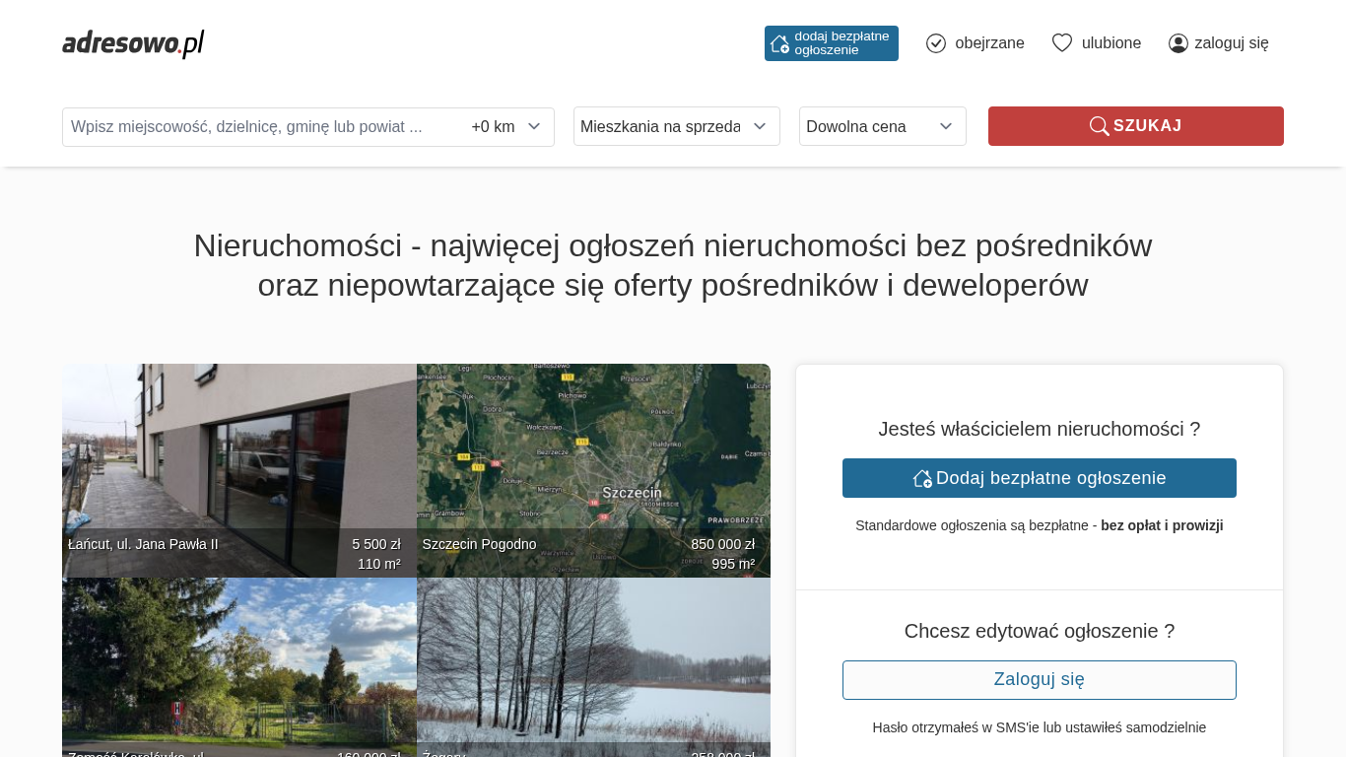View the snowy lakeside listing photo
This screenshot has width=1346, height=757.
tap(593, 667)
